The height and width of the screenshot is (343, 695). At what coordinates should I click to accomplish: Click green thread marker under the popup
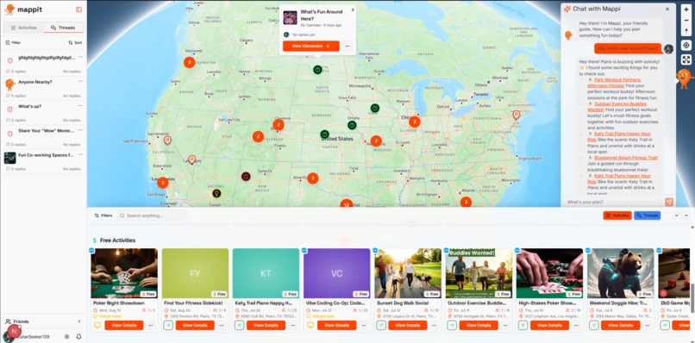[x=317, y=70]
